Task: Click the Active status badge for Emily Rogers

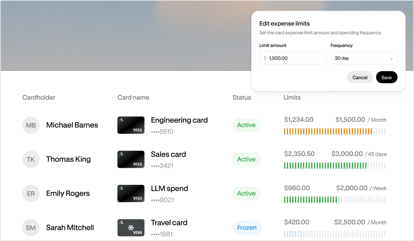Action: (x=246, y=194)
